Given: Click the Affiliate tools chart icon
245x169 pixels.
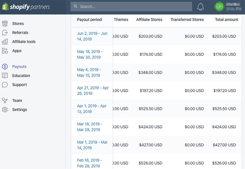Looking at the screenshot, I should pos(5,41).
